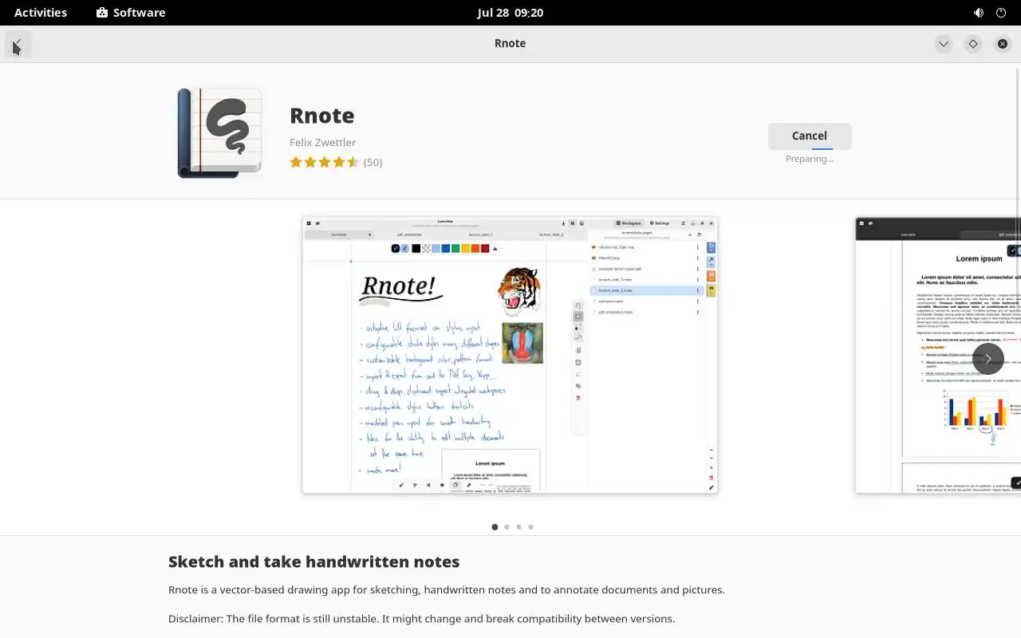Open the power menu in the top bar
This screenshot has width=1021, height=638.
pyautogui.click(x=1002, y=13)
